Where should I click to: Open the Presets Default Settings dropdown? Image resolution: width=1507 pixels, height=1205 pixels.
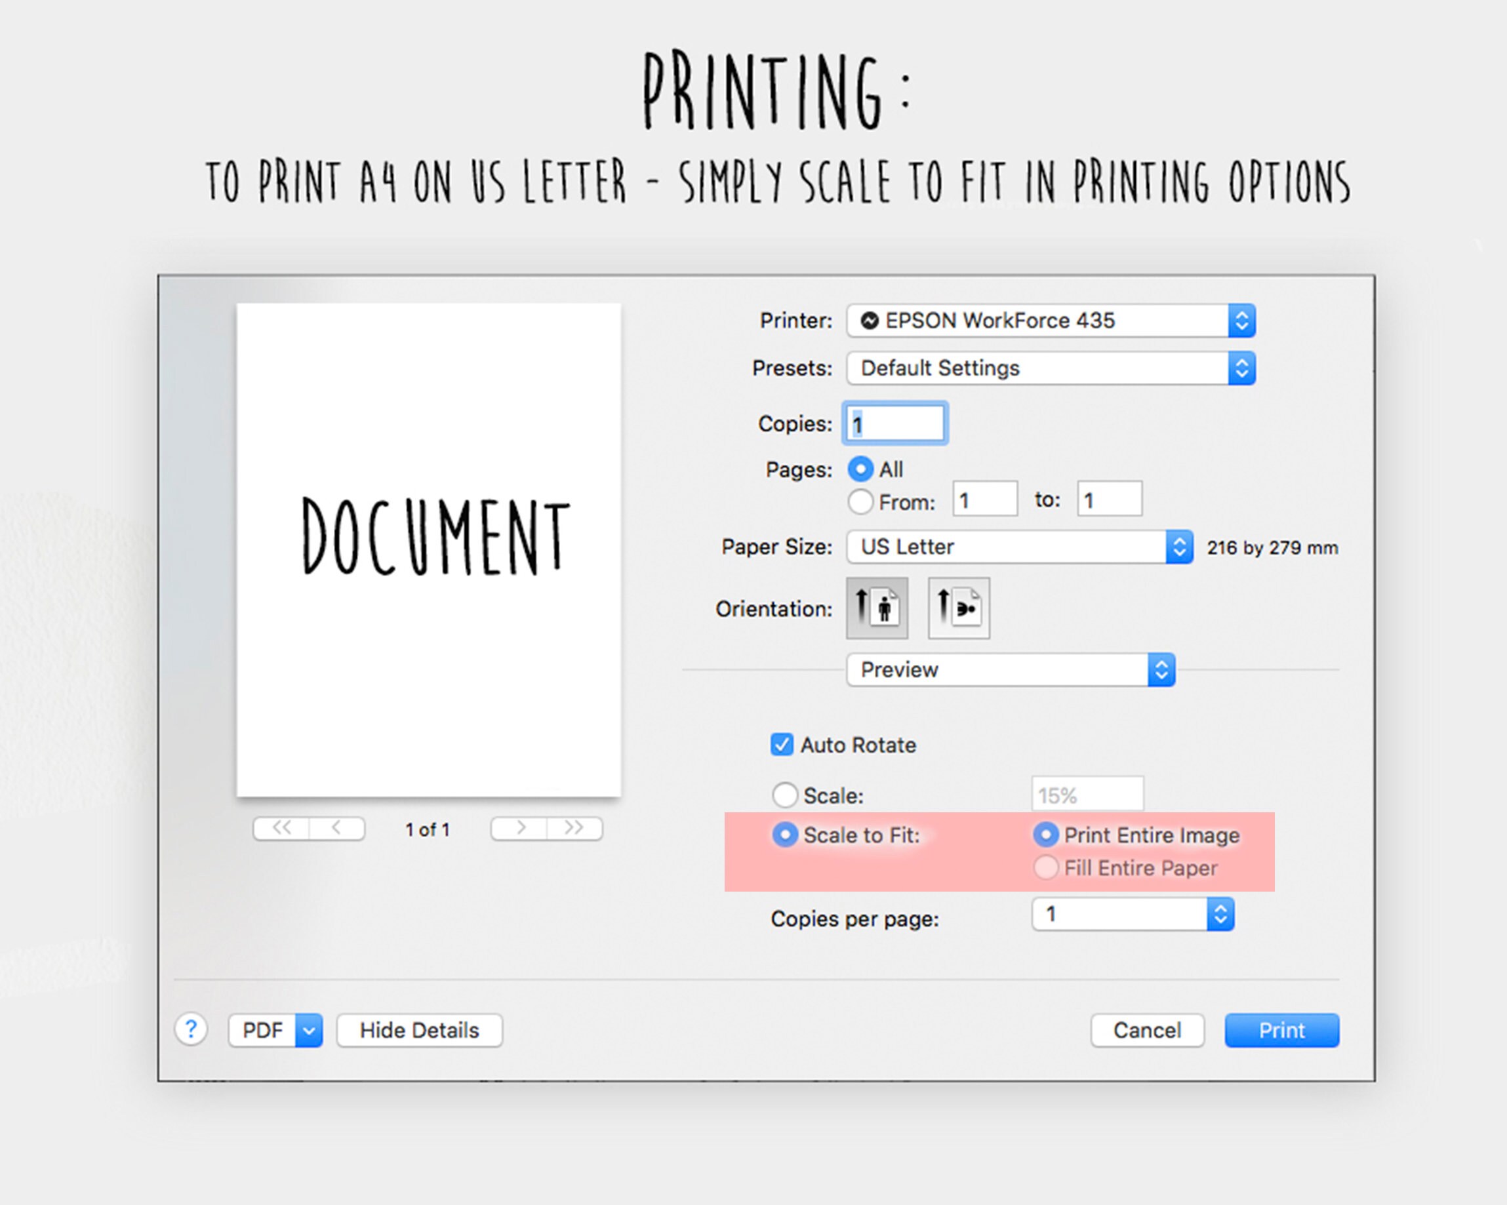tap(1051, 368)
